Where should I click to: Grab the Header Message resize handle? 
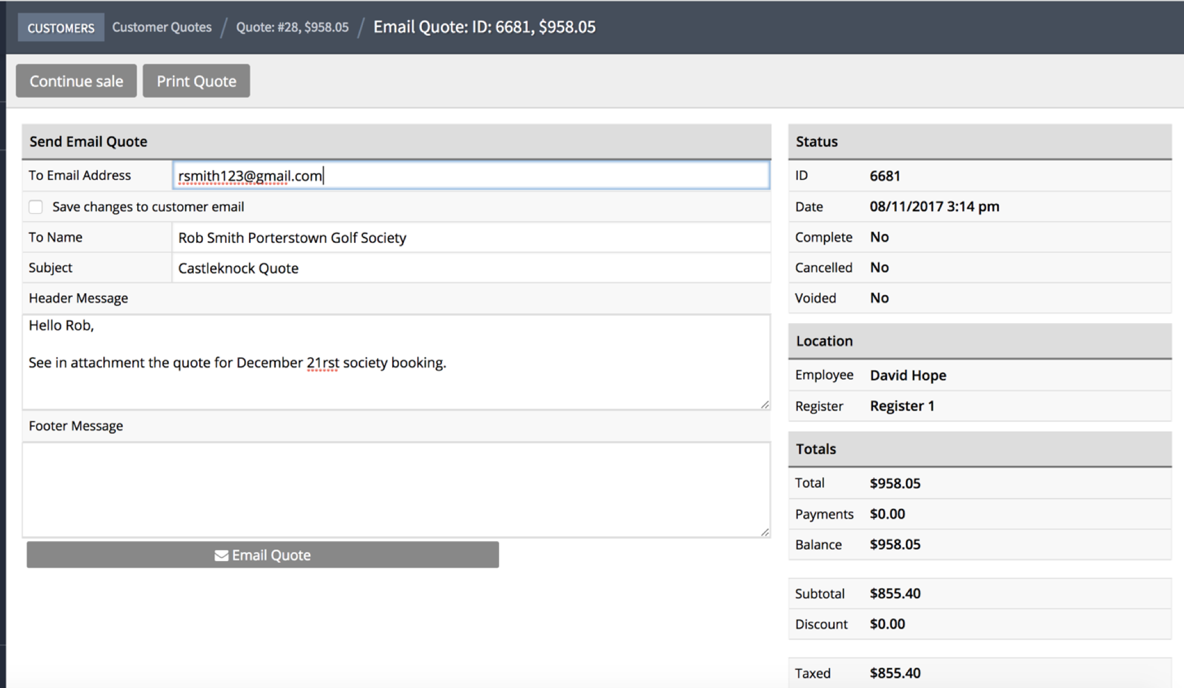pyautogui.click(x=764, y=404)
